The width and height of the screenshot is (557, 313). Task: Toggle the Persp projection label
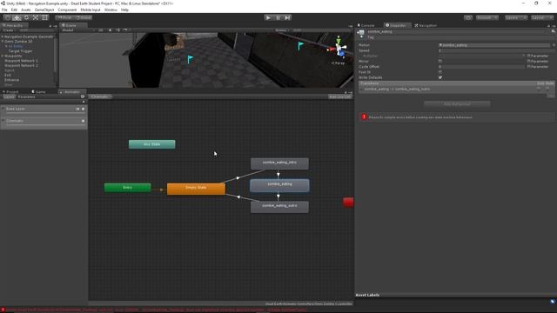pyautogui.click(x=339, y=63)
